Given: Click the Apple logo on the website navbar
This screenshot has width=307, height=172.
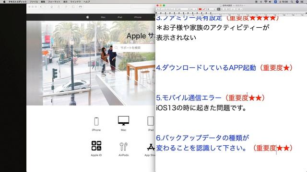Looking at the screenshot, I should coord(87,17).
